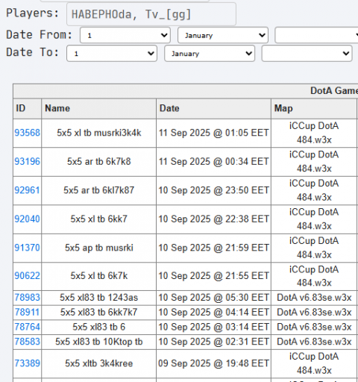
Task: Open game ID 78983
Action: tap(27, 298)
